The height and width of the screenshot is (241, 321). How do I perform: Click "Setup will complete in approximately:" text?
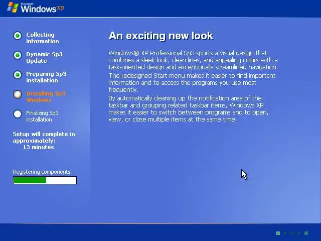(44, 137)
